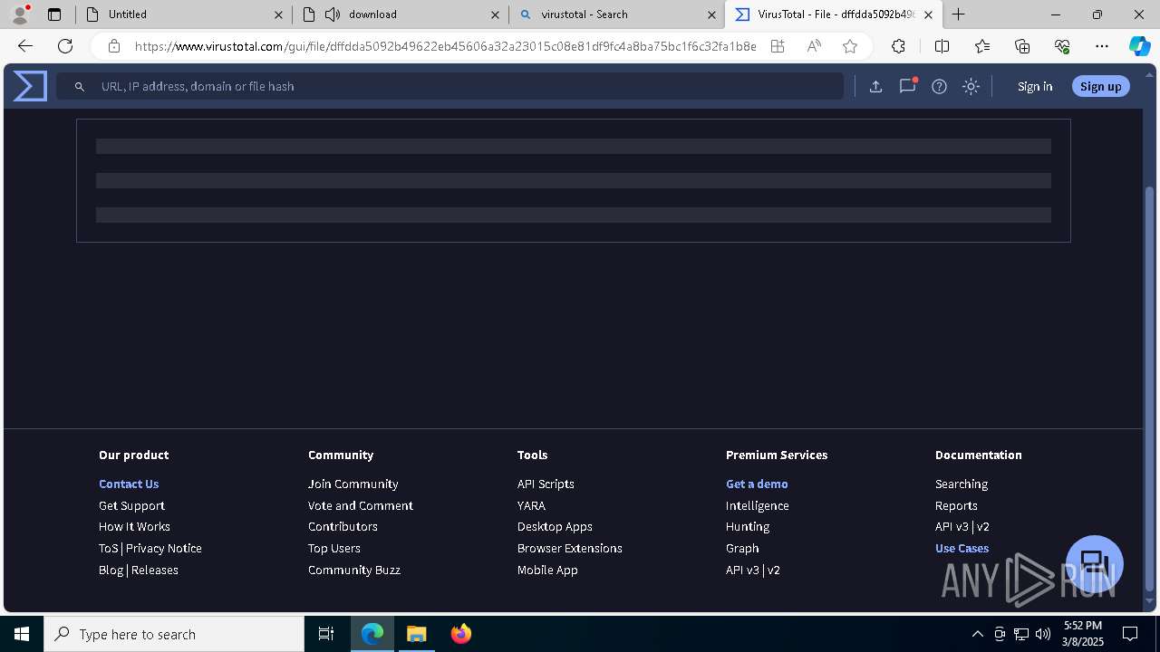The height and width of the screenshot is (652, 1160).
Task: Open the Hunting link
Action: pyautogui.click(x=748, y=527)
